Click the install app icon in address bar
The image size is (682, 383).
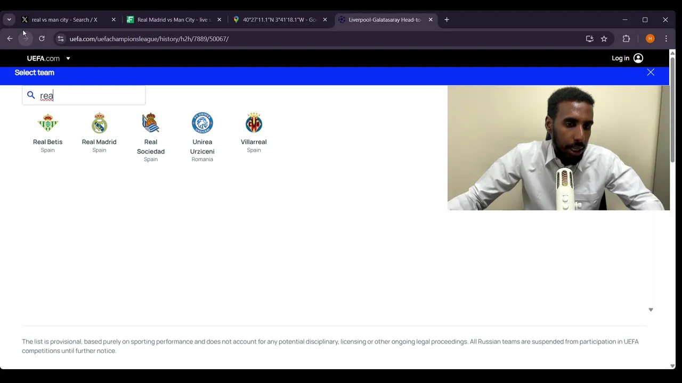[x=589, y=39]
